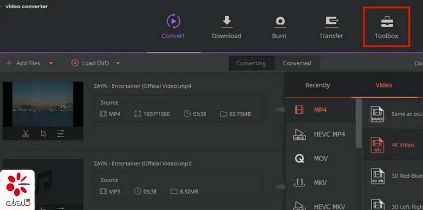Click the 8.32MB file size value
Image resolution: width=423 pixels, height=210 pixels.
click(189, 192)
